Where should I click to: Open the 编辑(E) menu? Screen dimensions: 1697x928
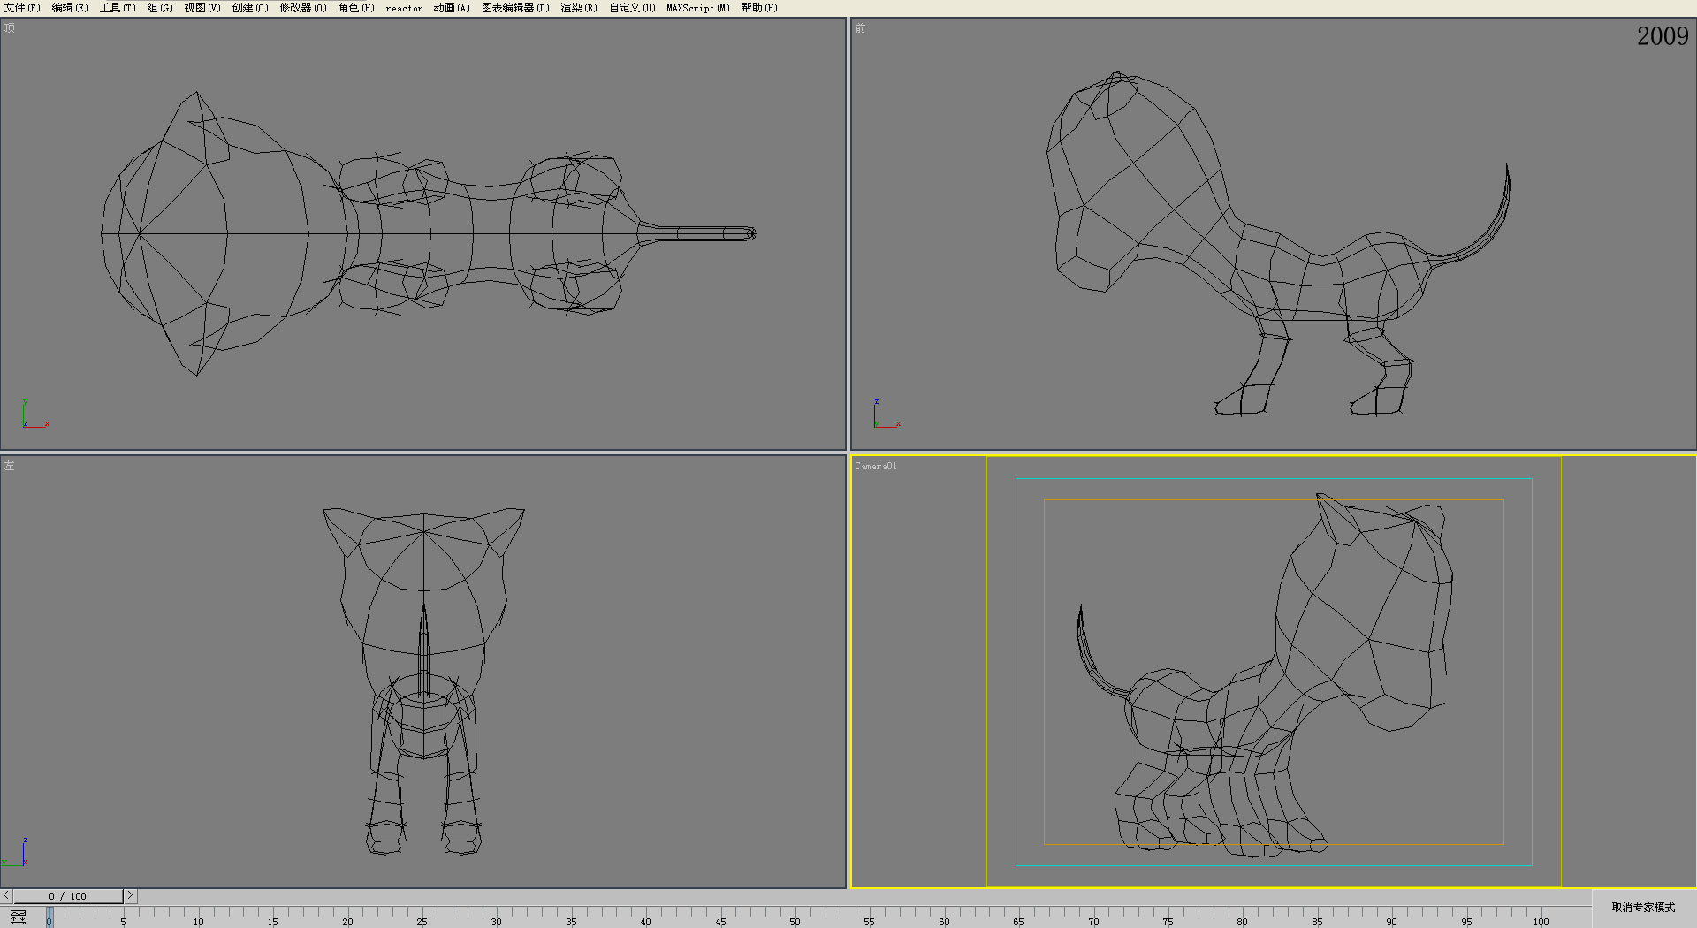pos(70,8)
